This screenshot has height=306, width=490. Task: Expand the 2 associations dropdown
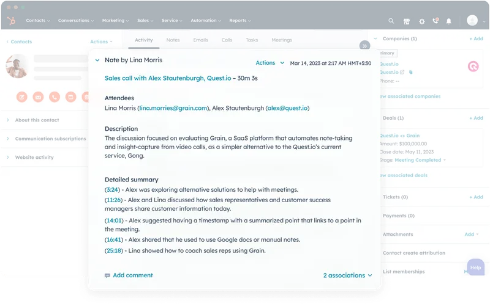(x=347, y=275)
